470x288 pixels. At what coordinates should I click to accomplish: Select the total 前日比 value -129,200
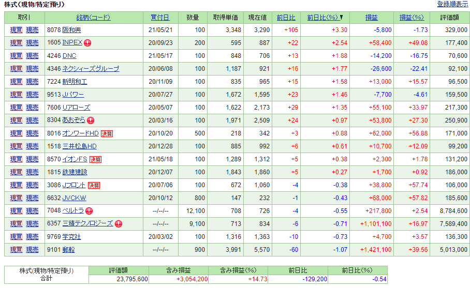(315, 279)
